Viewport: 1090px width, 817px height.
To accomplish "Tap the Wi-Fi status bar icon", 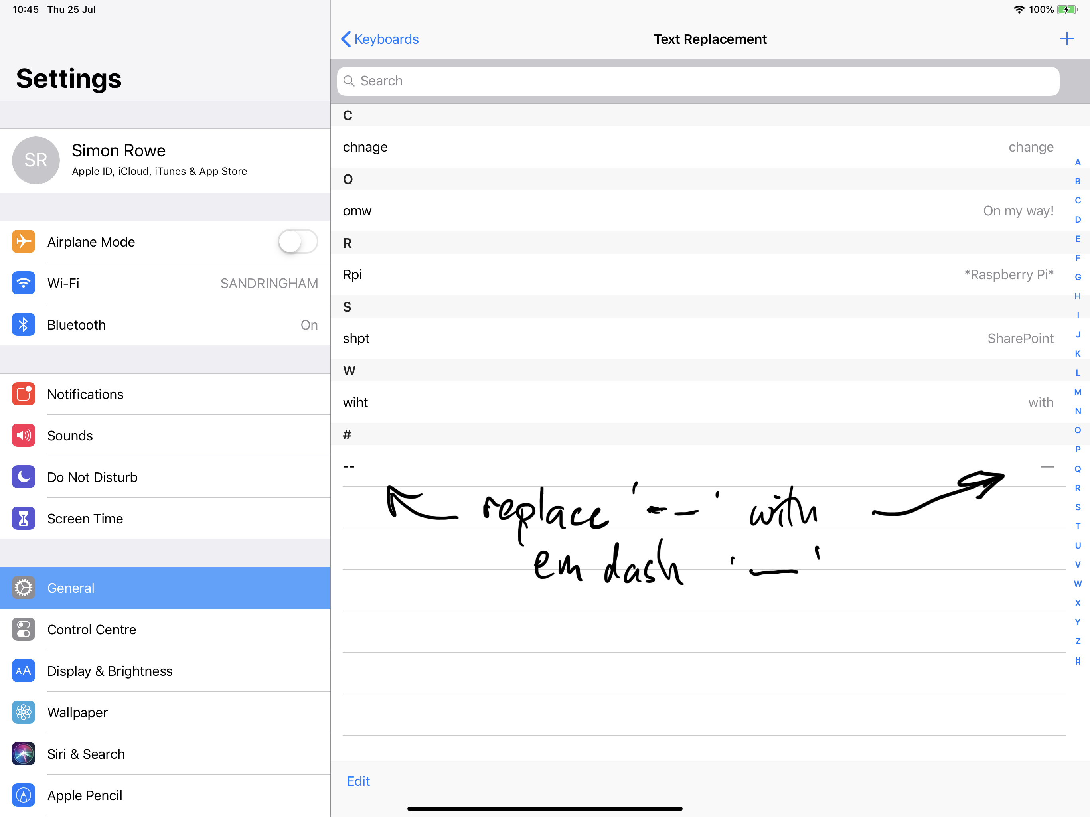I will 1018,9.
